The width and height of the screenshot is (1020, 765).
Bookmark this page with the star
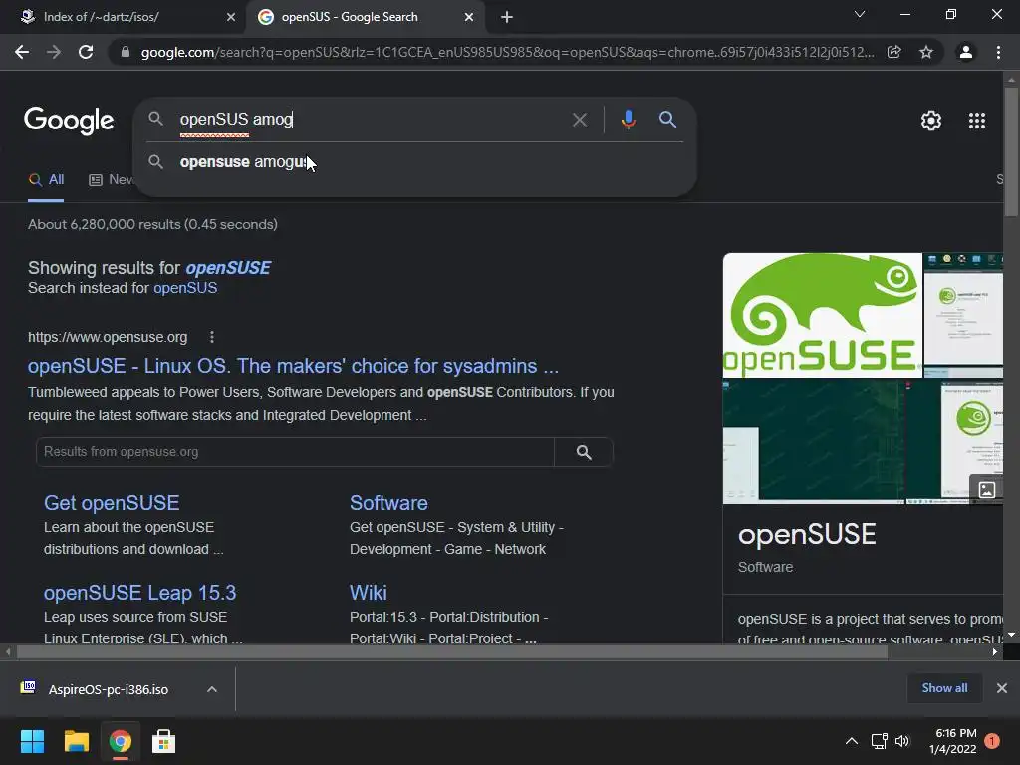tap(926, 52)
